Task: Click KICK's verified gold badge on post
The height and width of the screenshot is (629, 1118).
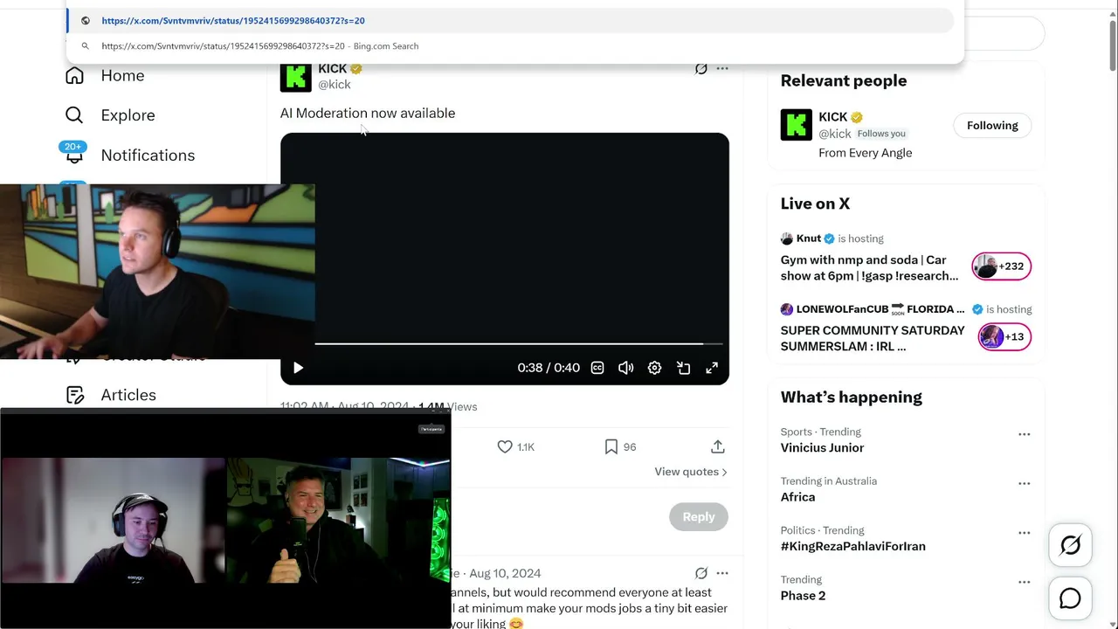Action: coord(356,68)
